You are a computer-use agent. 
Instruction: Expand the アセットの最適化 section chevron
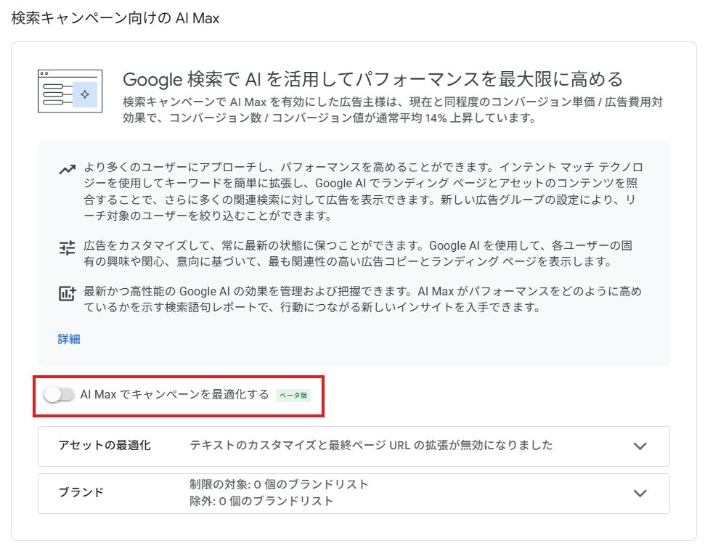point(640,446)
